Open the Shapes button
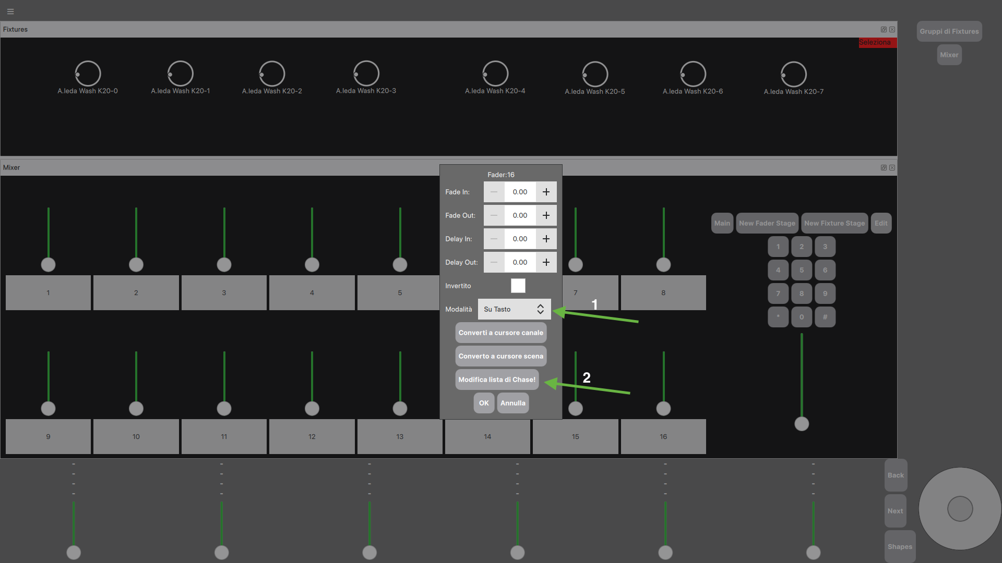1002x563 pixels. coord(900,547)
